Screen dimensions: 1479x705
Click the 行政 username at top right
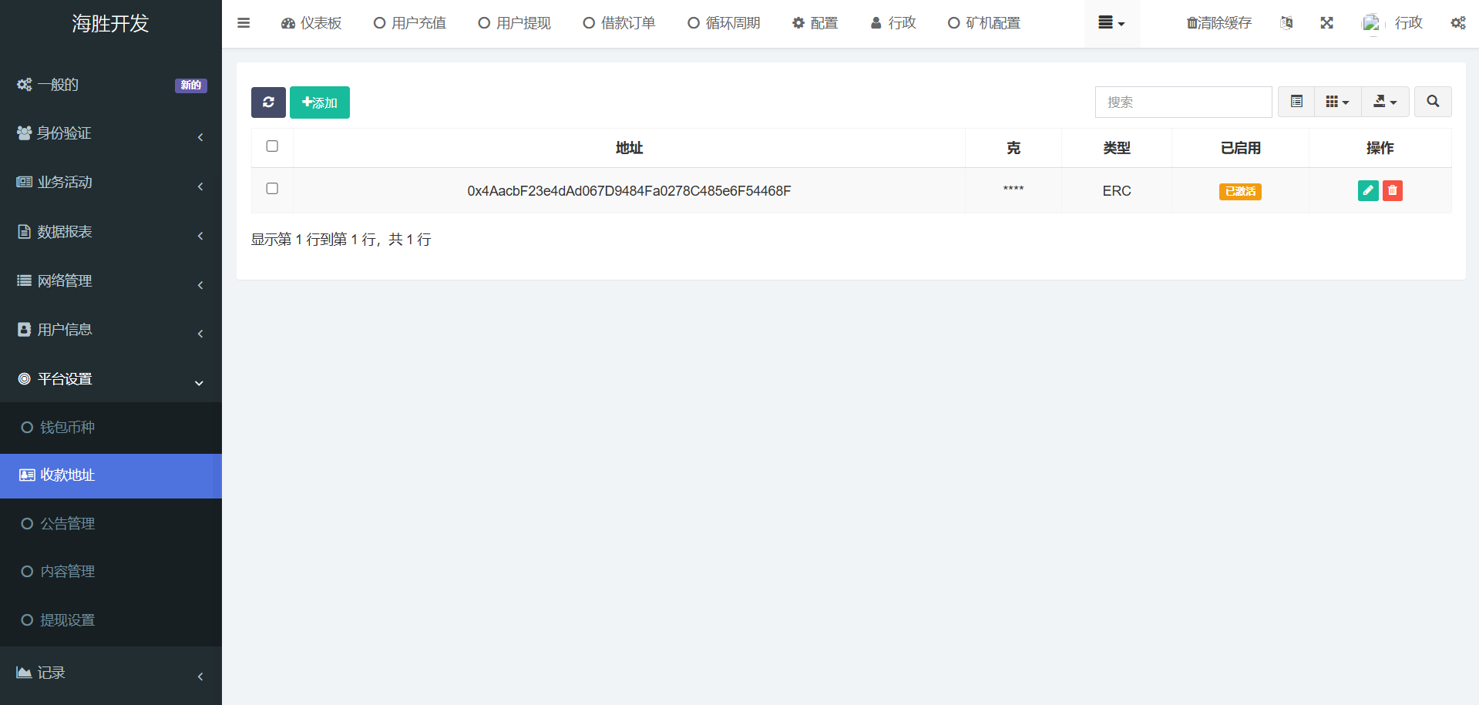[1409, 23]
